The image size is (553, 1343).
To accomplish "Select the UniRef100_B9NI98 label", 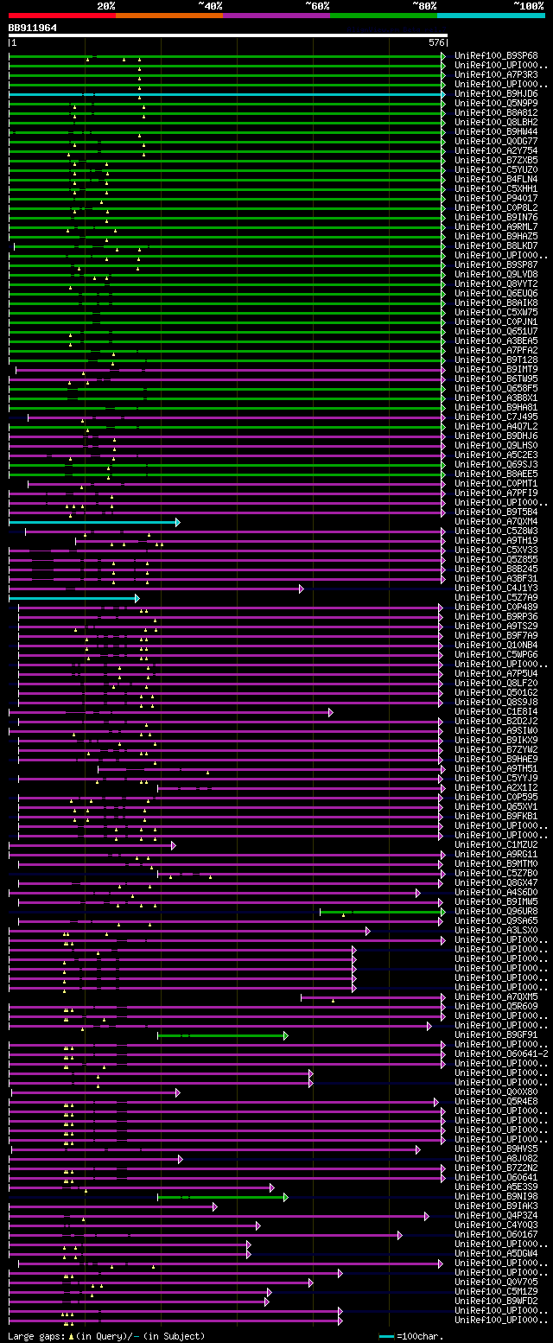I will click(x=496, y=1196).
